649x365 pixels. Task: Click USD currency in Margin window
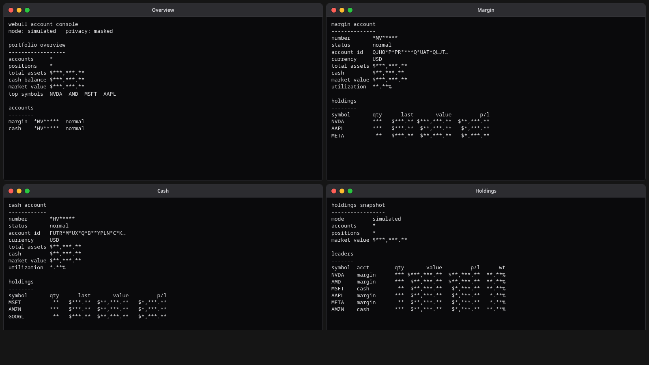tap(377, 59)
